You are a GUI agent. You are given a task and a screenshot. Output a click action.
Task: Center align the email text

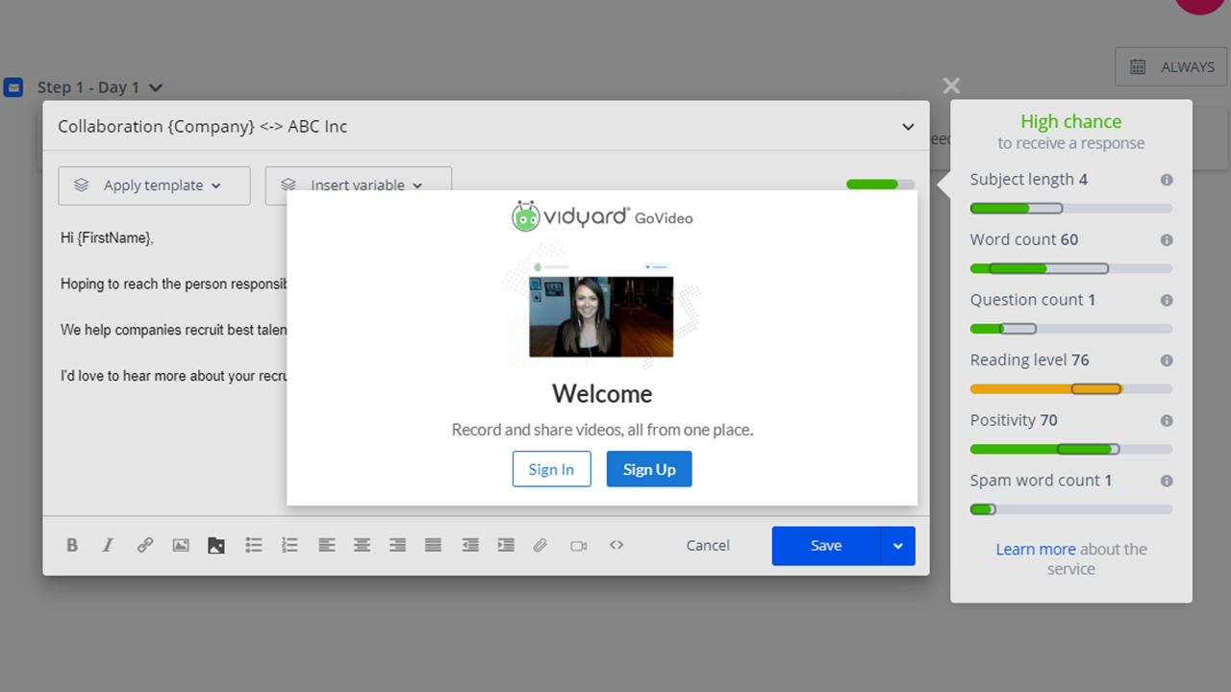point(362,545)
